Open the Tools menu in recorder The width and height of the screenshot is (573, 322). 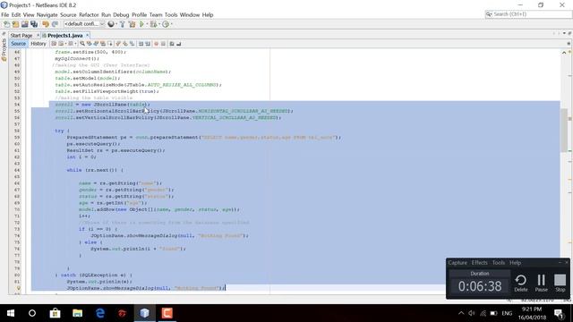pos(499,262)
